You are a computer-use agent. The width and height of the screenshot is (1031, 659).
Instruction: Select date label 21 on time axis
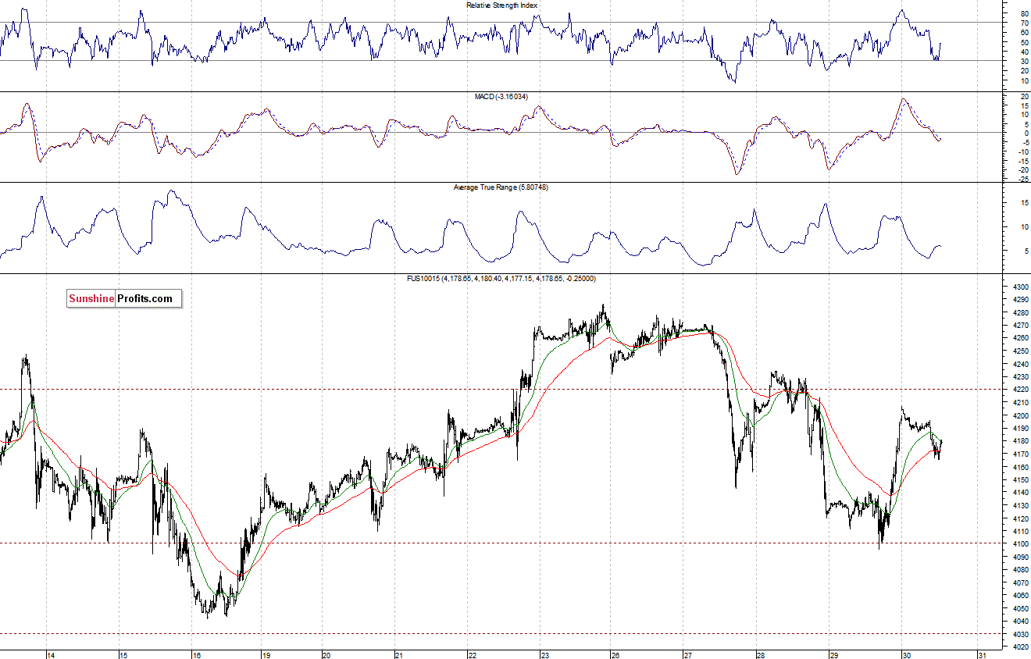coord(399,655)
